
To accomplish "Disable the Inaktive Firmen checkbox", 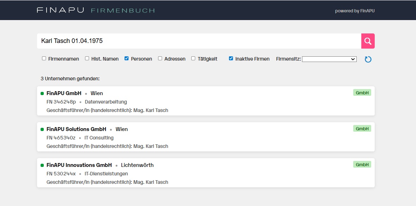I will point(231,58).
